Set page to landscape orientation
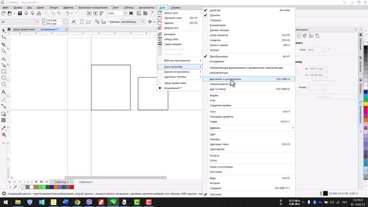The width and height of the screenshot is (368, 207). [x=88, y=22]
